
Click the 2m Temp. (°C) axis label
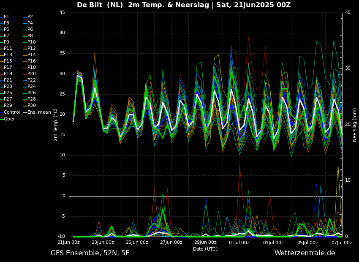pyautogui.click(x=56, y=124)
